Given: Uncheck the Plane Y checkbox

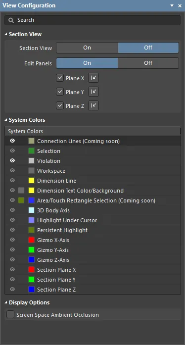Looking at the screenshot, I should pos(60,92).
